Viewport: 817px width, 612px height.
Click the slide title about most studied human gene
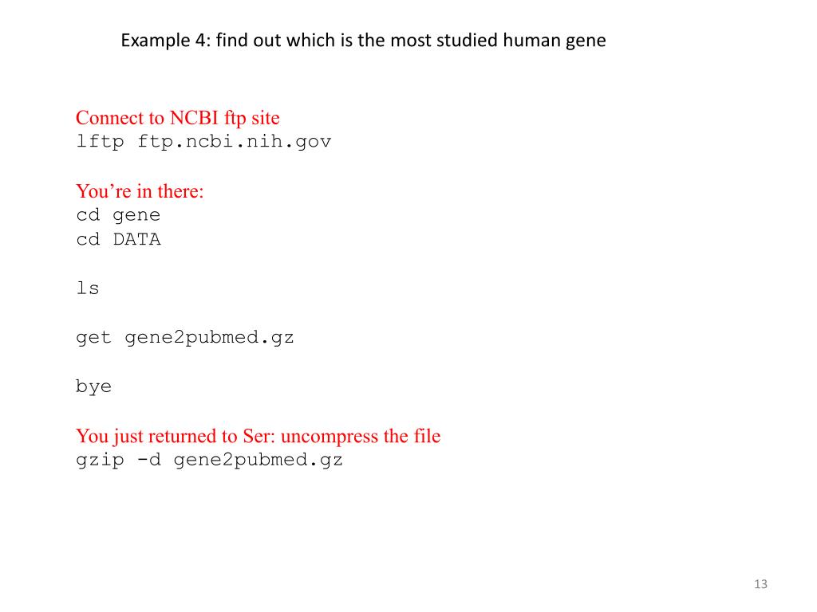coord(363,41)
